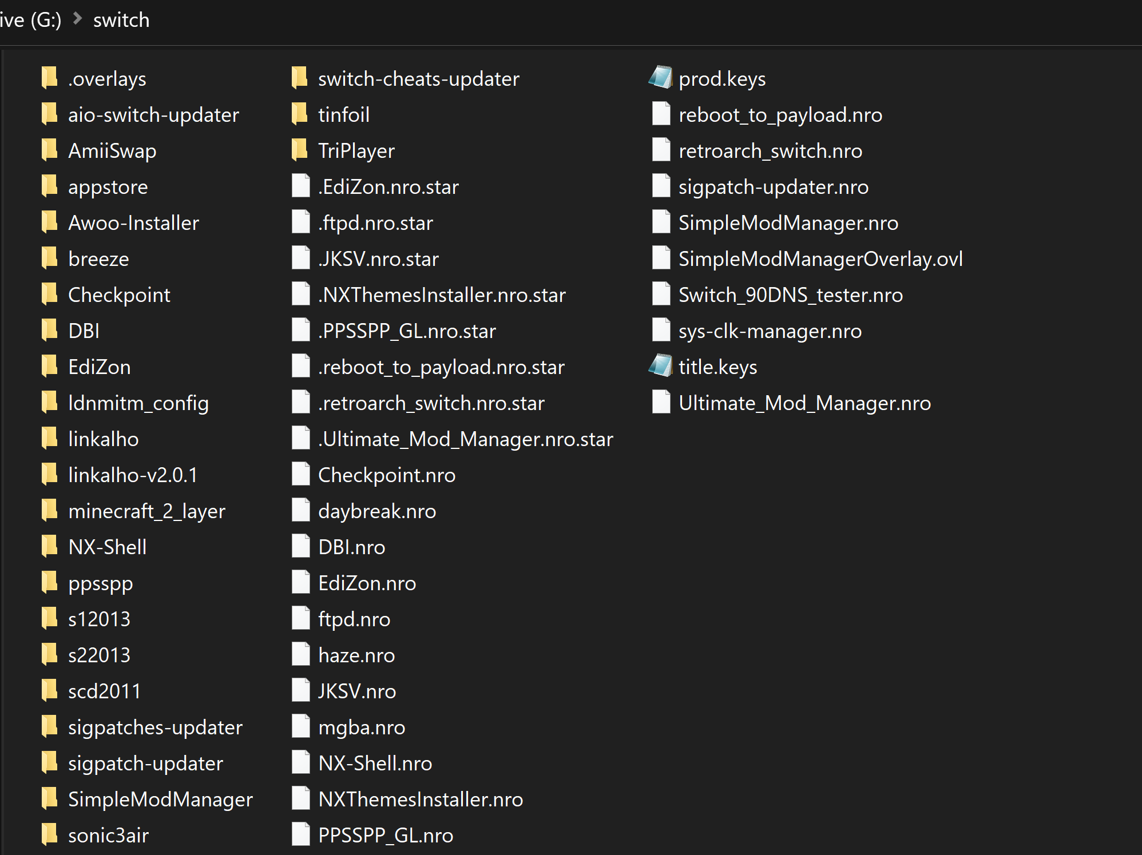This screenshot has width=1142, height=855.
Task: Click the Checkpoint folder icon
Action: tap(50, 294)
